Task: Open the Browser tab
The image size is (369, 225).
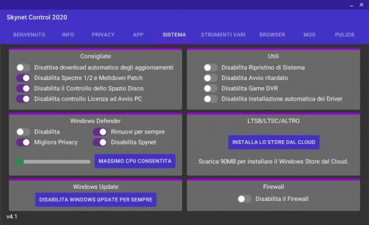Action: point(272,35)
